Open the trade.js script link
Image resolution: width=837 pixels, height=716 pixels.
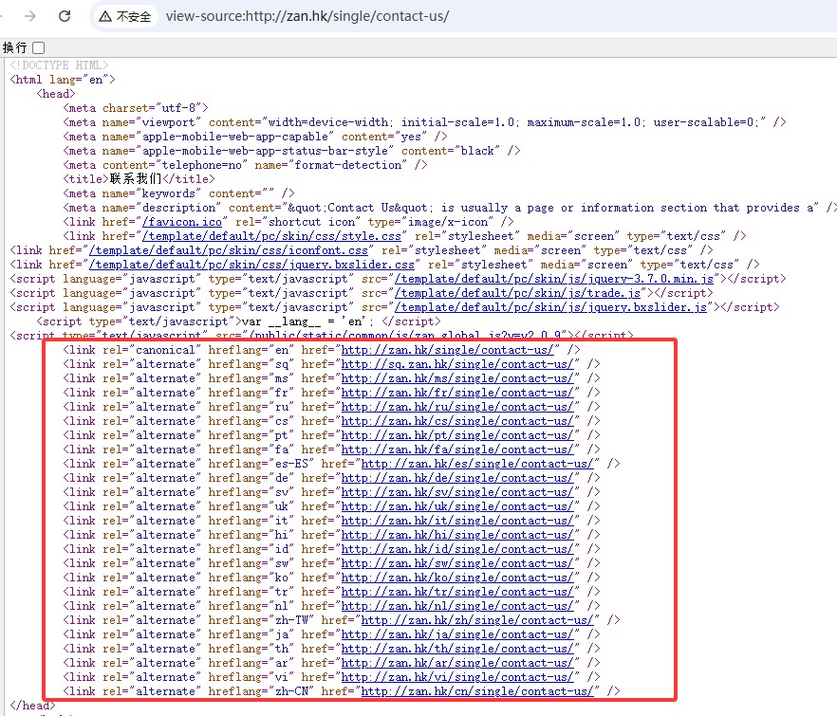(x=517, y=293)
